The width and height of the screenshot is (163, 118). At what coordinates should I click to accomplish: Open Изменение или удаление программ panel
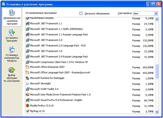[12, 17]
